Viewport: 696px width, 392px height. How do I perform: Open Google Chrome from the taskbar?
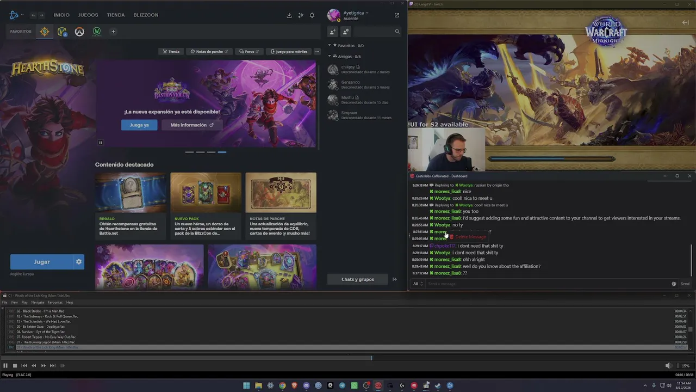(282, 385)
